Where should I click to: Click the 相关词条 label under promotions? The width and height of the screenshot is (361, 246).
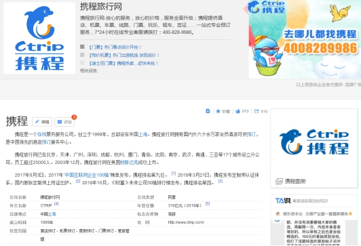tap(89, 70)
